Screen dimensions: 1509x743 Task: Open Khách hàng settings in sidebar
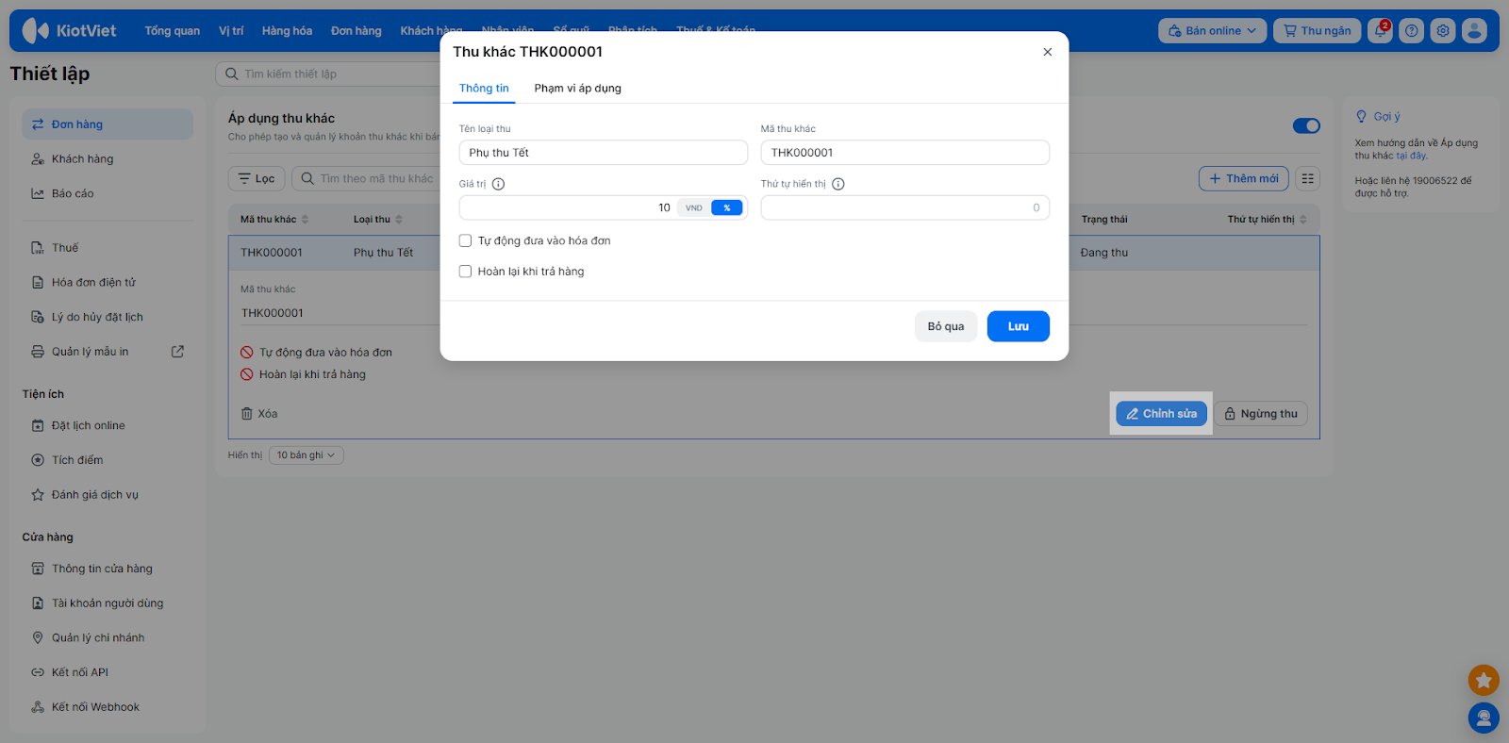pyautogui.click(x=108, y=159)
